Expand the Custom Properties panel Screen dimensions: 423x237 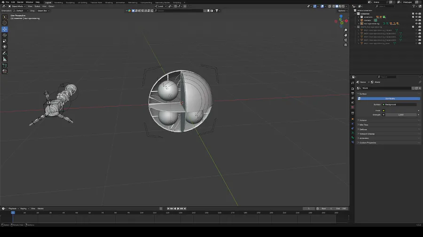point(389,143)
